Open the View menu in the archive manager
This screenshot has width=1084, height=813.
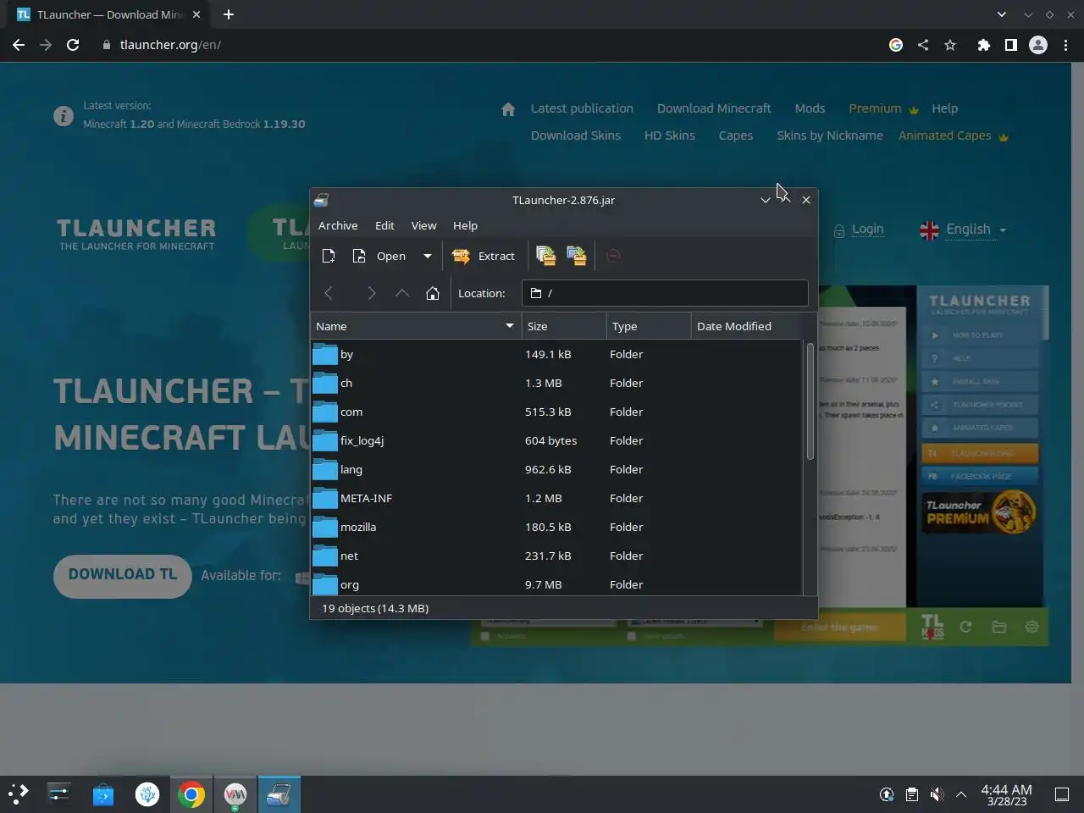pyautogui.click(x=423, y=225)
